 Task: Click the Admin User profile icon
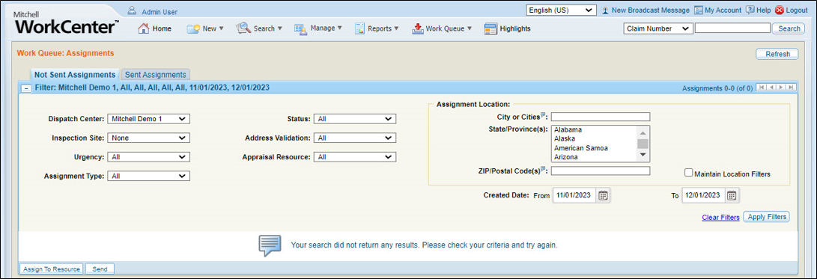[132, 11]
